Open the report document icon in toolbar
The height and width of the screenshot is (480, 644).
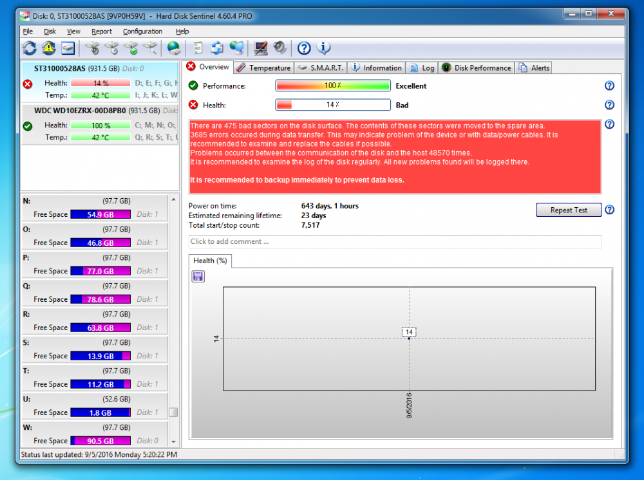[x=198, y=48]
